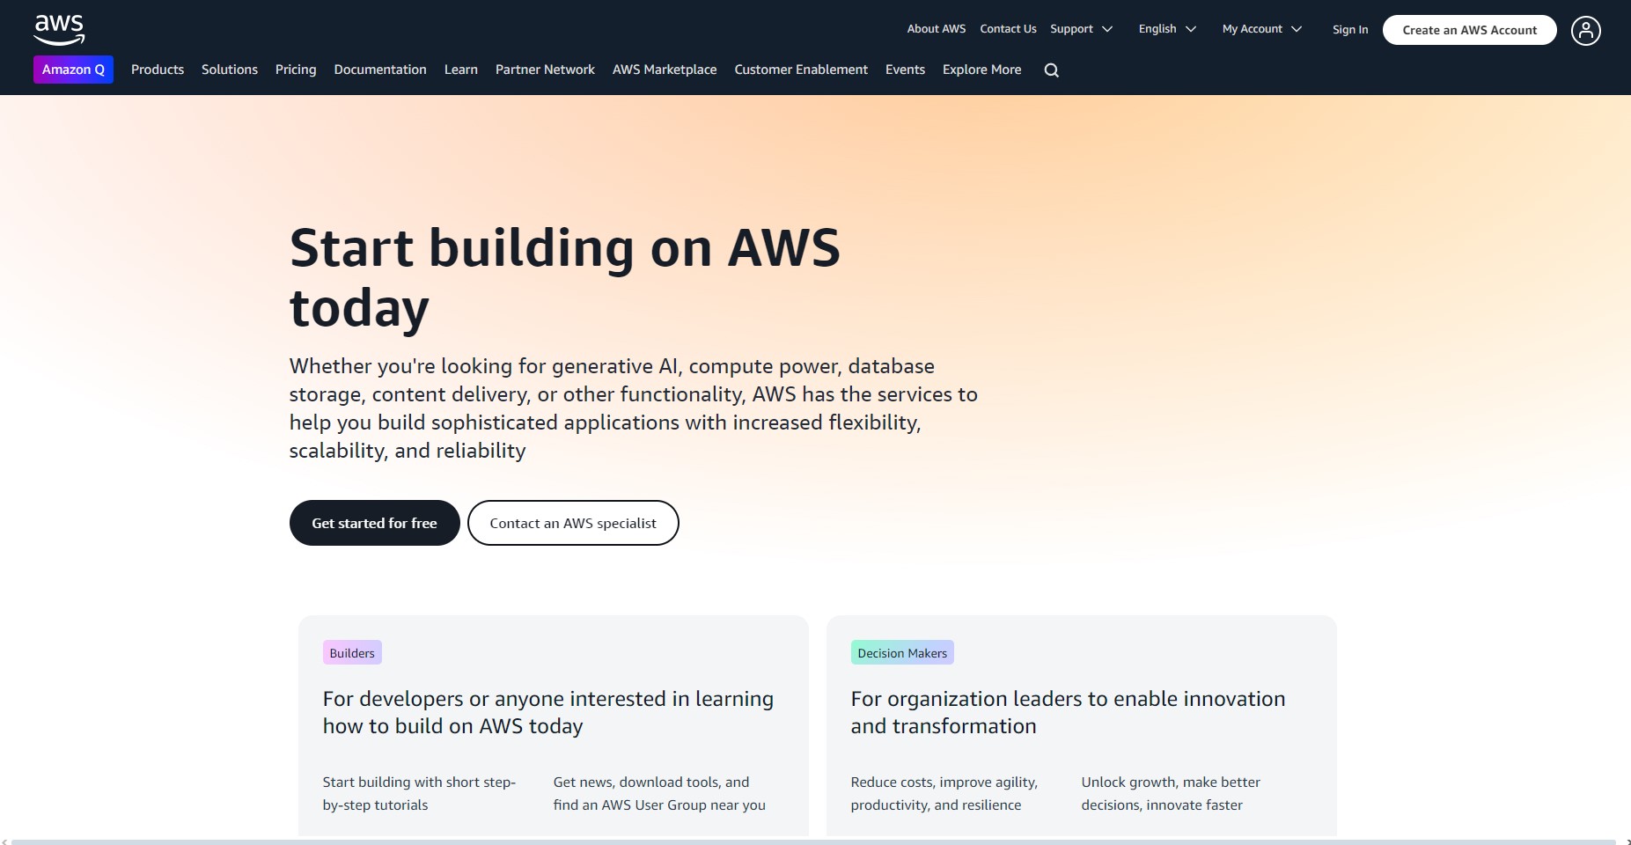Click 'Get news, download tools' text
The height and width of the screenshot is (845, 1631).
coord(659,793)
